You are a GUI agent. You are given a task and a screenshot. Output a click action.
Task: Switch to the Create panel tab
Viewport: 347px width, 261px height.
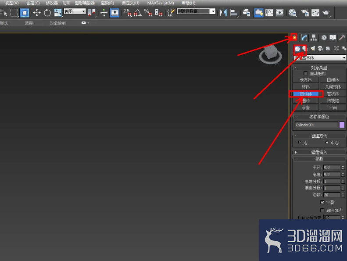(x=294, y=37)
